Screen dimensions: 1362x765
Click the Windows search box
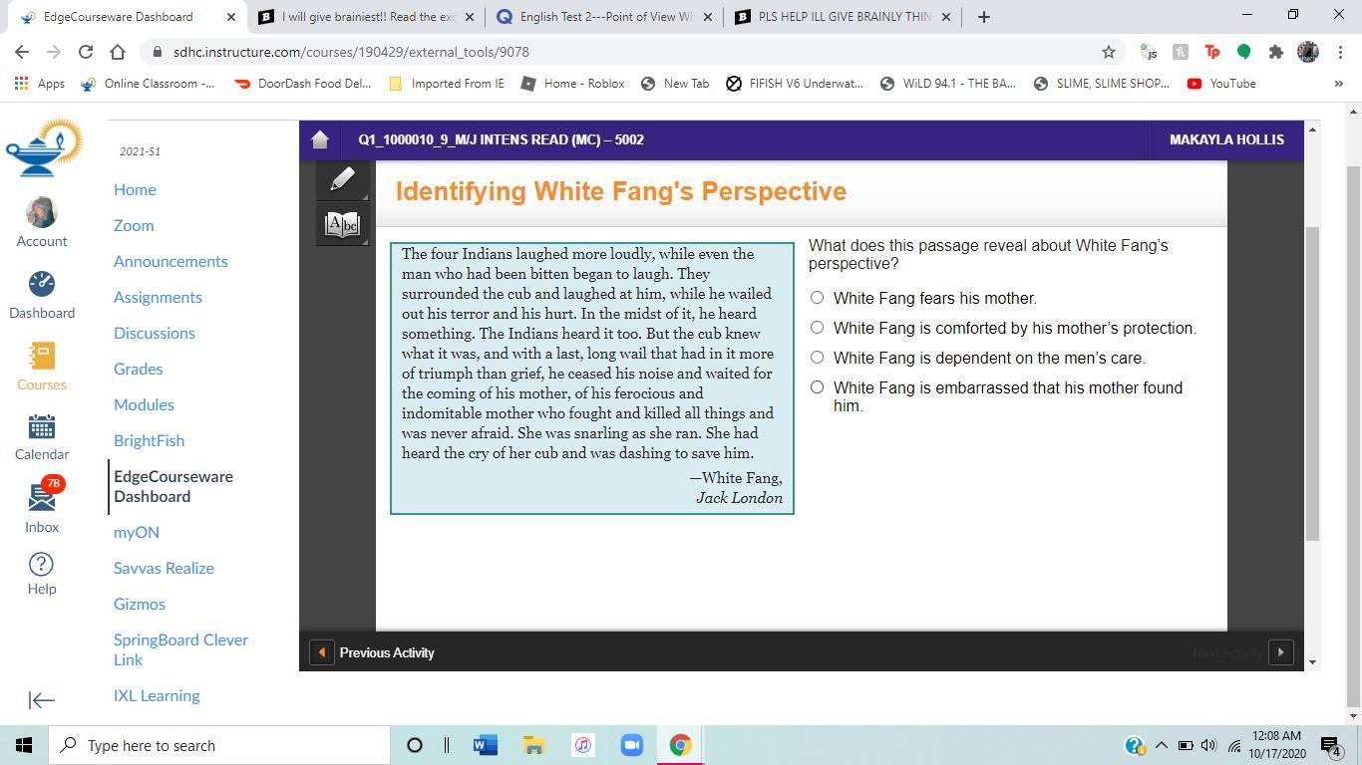pos(219,745)
